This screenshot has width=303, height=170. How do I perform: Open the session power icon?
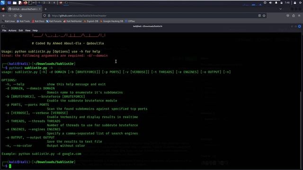tap(301, 3)
